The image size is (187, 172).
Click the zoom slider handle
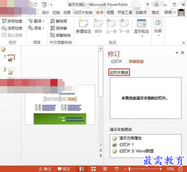[129, 169]
